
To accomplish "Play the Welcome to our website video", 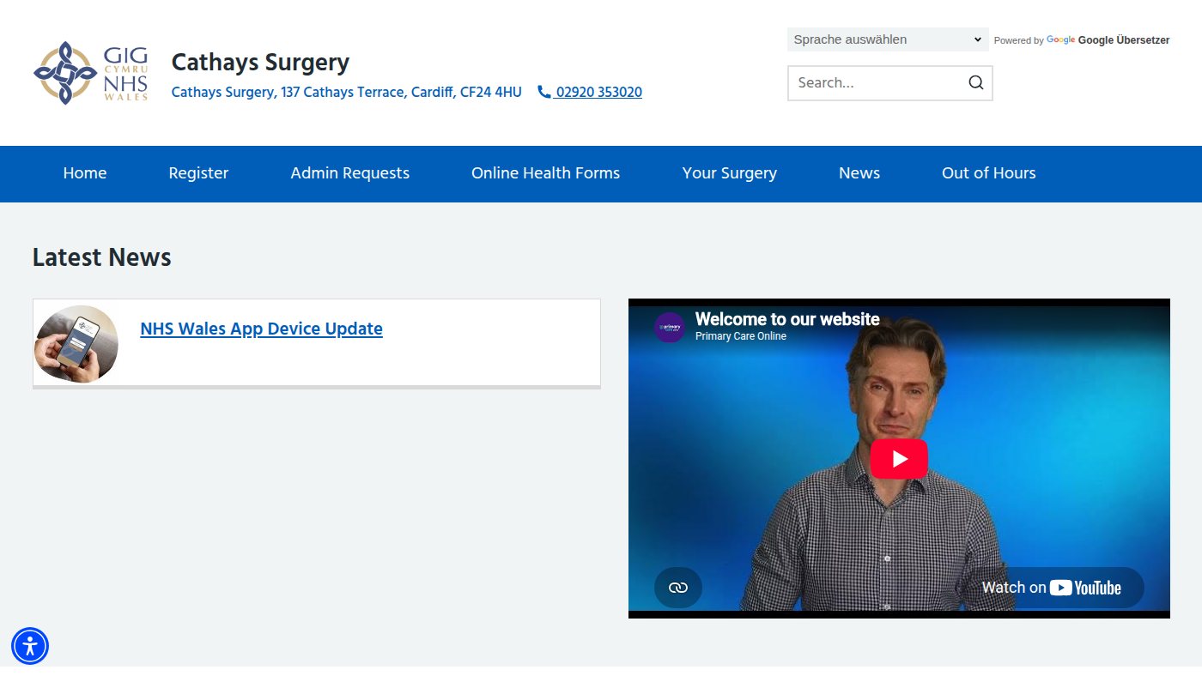I will click(x=899, y=459).
